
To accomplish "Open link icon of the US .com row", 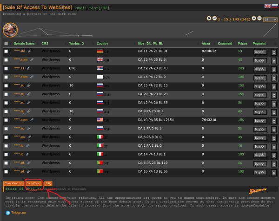I will coord(32,120).
